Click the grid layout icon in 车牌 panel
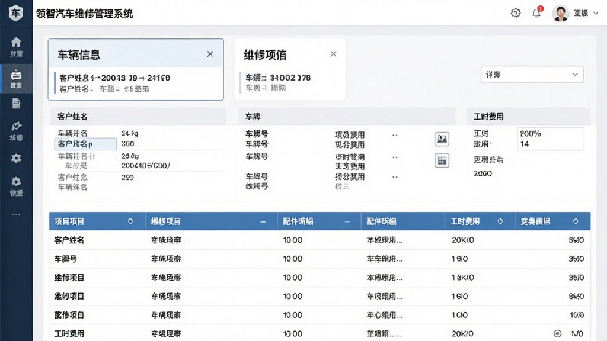This screenshot has height=341, width=607. click(442, 160)
